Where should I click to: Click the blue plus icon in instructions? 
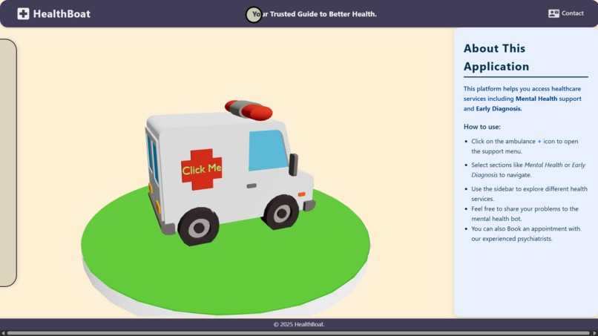point(539,142)
